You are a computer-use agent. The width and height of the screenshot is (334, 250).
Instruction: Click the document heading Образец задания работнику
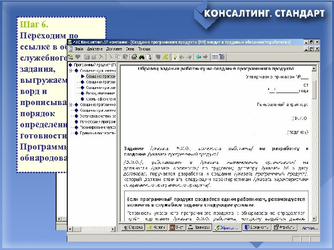(216, 69)
